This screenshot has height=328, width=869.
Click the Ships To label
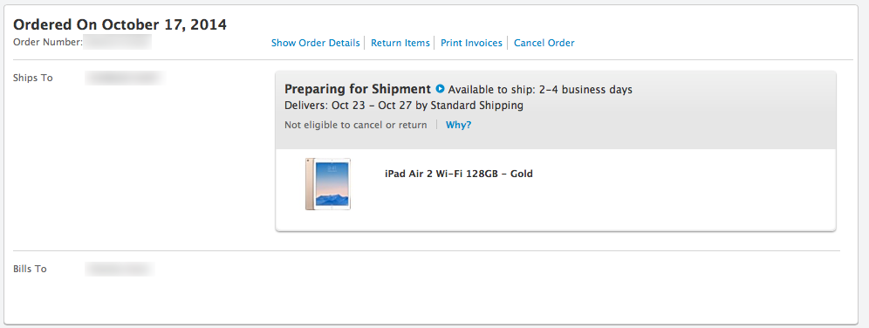point(32,79)
